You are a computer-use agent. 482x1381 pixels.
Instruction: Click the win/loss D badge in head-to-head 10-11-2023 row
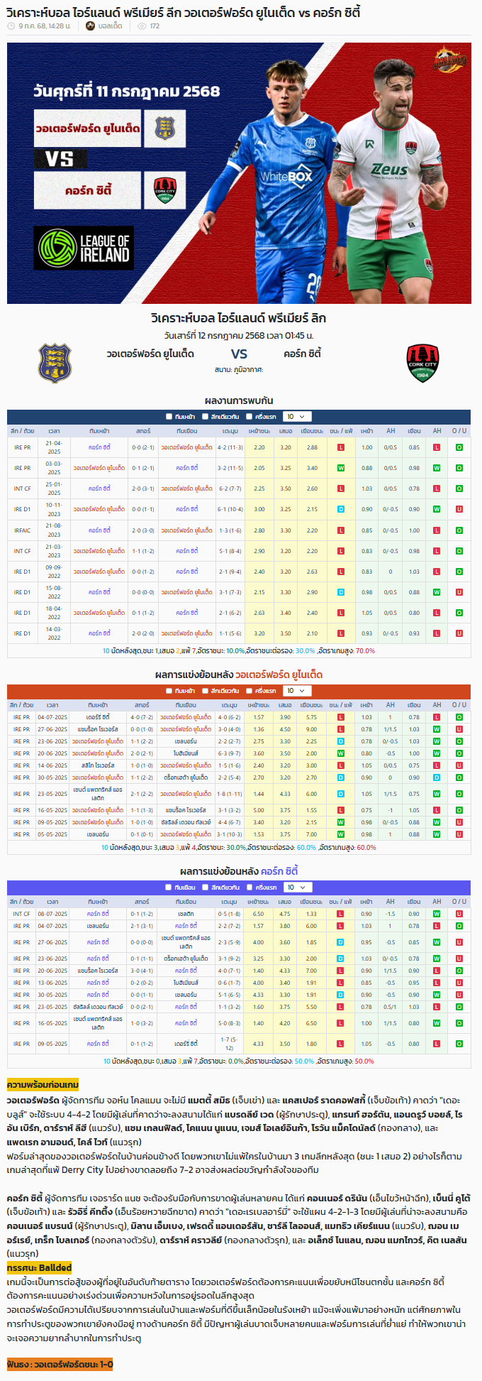pyautogui.click(x=341, y=509)
